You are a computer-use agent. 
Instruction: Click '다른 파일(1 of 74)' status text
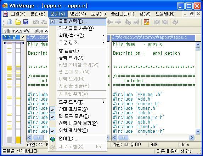(x=174, y=151)
